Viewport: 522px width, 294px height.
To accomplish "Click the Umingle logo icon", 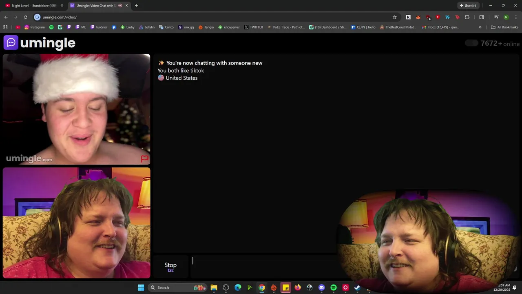I will tap(11, 42).
